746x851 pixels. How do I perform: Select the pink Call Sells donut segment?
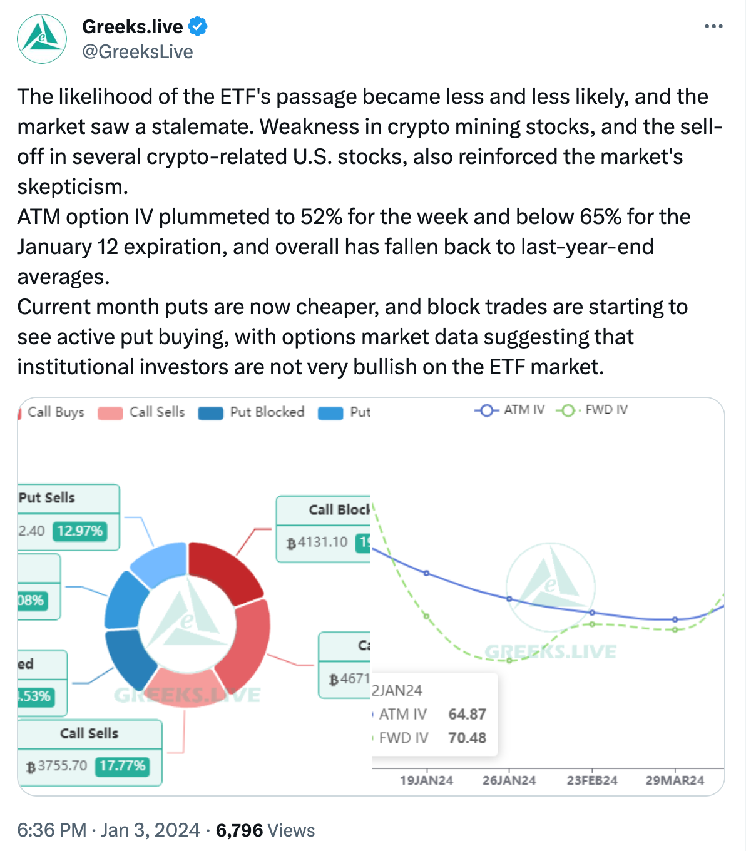[183, 687]
